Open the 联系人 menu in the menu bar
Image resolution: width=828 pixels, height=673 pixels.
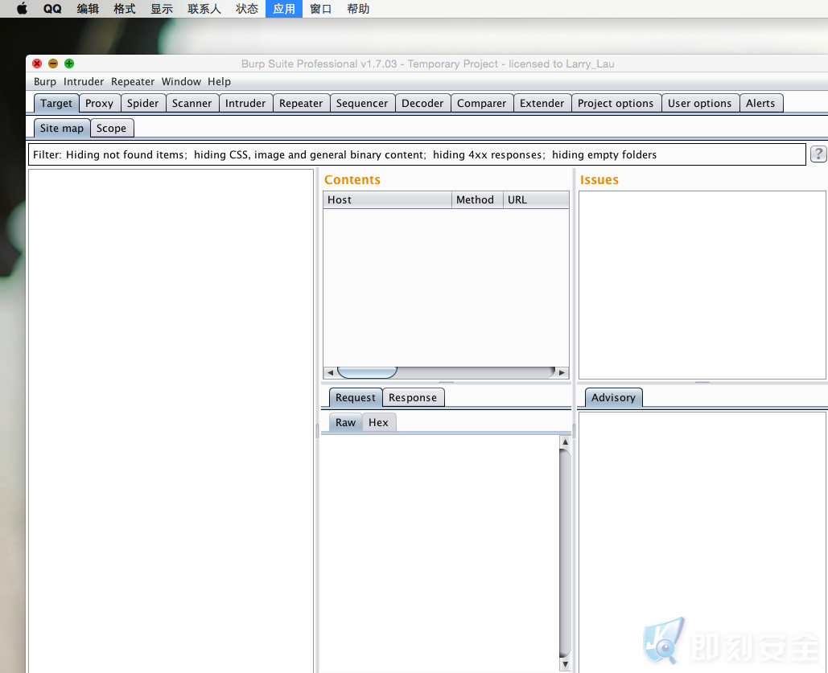click(204, 9)
